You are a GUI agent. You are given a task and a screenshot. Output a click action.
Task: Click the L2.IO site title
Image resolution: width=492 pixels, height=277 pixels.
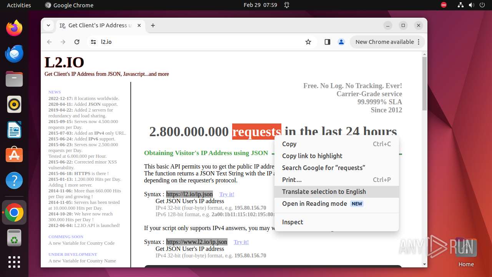point(64,62)
